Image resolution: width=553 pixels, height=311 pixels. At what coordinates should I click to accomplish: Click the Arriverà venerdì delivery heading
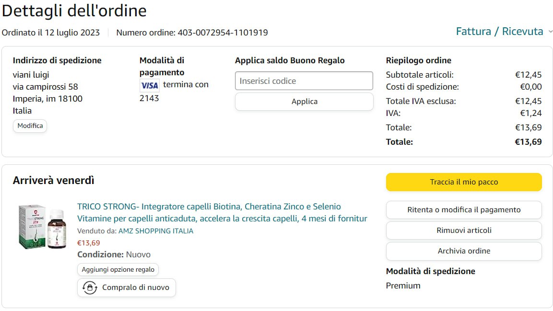point(54,181)
